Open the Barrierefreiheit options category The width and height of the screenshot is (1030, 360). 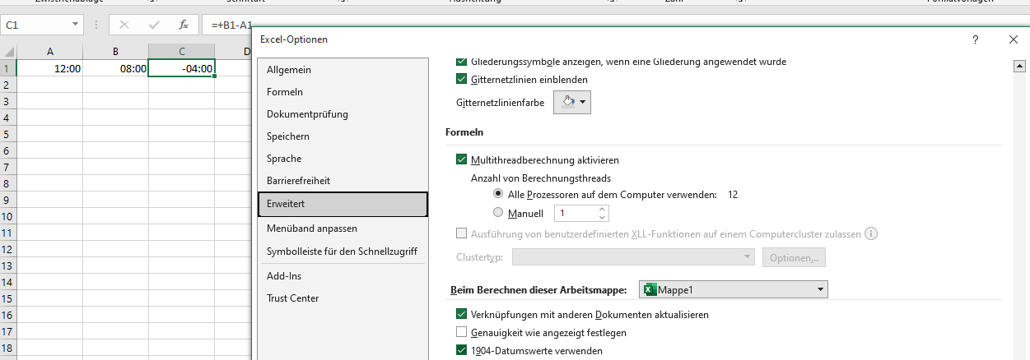343,180
